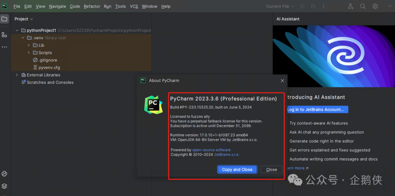This screenshot has width=395, height=196.
Task: Click Ask AI chat any programming question
Action: tap(327, 132)
